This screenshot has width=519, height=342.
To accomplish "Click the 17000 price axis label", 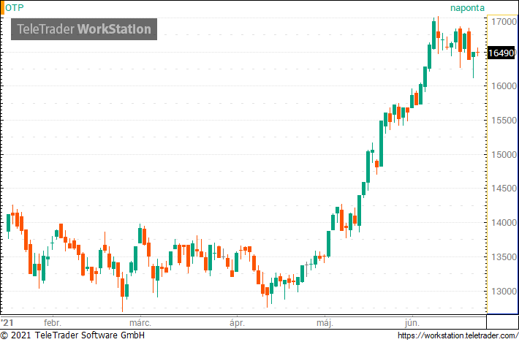I will pos(504,22).
